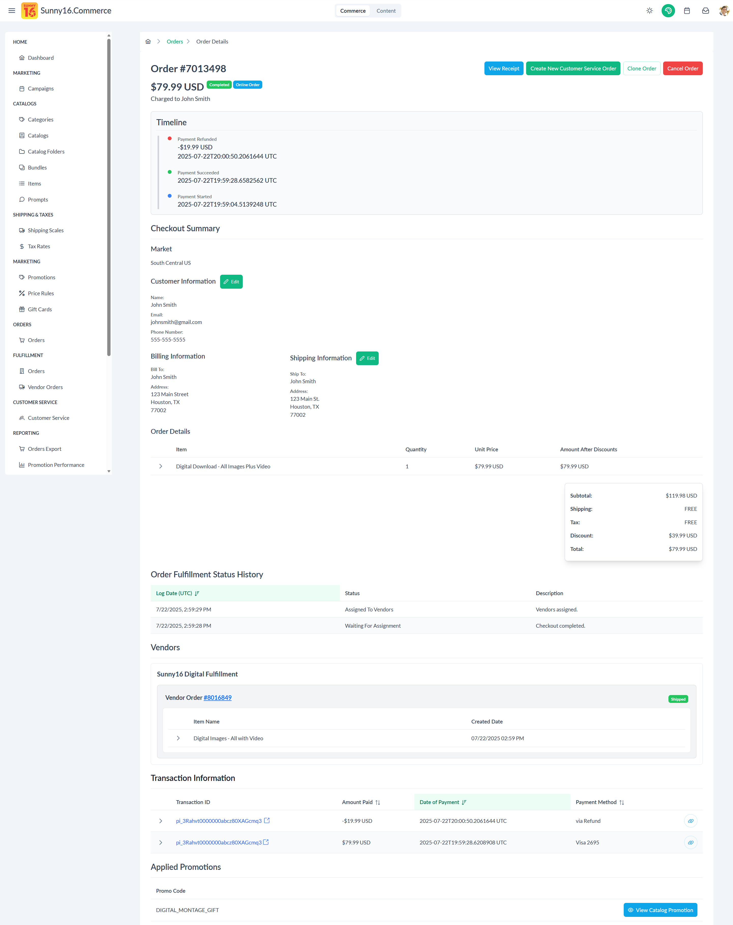
Task: Click the Orders cart icon under ORDERS
Action: tap(22, 340)
